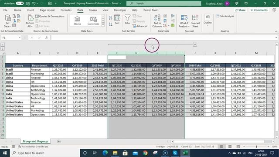Open Advanced filter options

click(x=140, y=26)
